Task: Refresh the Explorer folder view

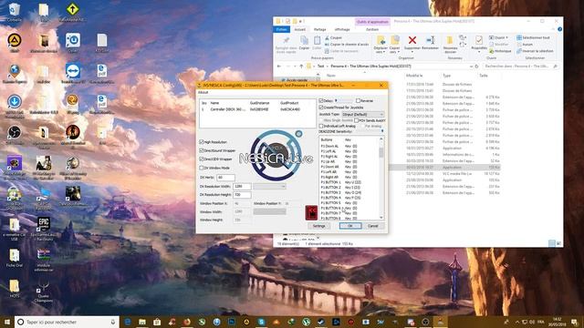Action: click(476, 67)
